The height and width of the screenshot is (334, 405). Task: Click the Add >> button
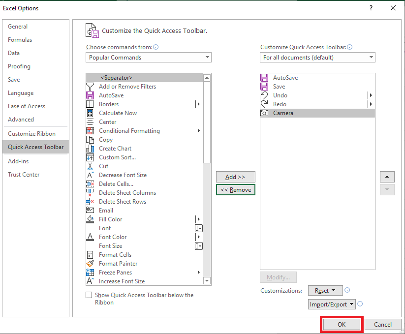pyautogui.click(x=236, y=177)
